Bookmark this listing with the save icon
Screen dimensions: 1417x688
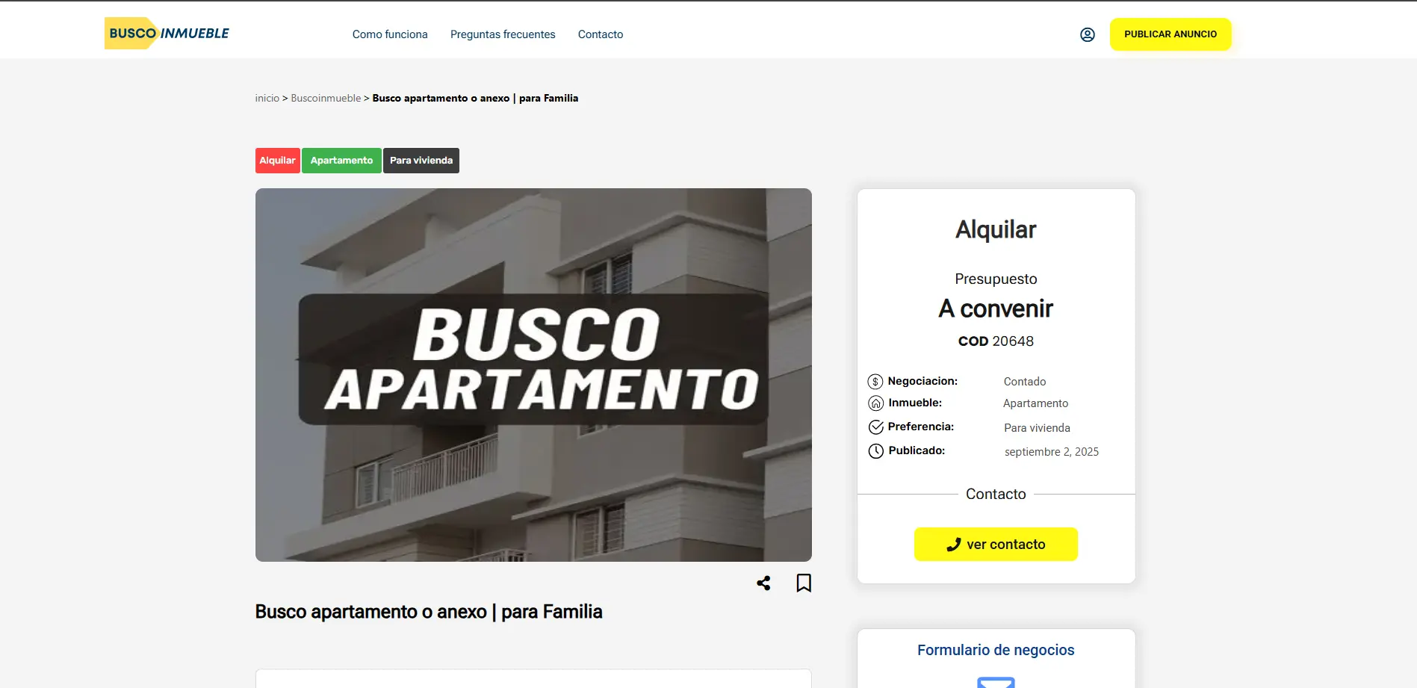coord(804,583)
